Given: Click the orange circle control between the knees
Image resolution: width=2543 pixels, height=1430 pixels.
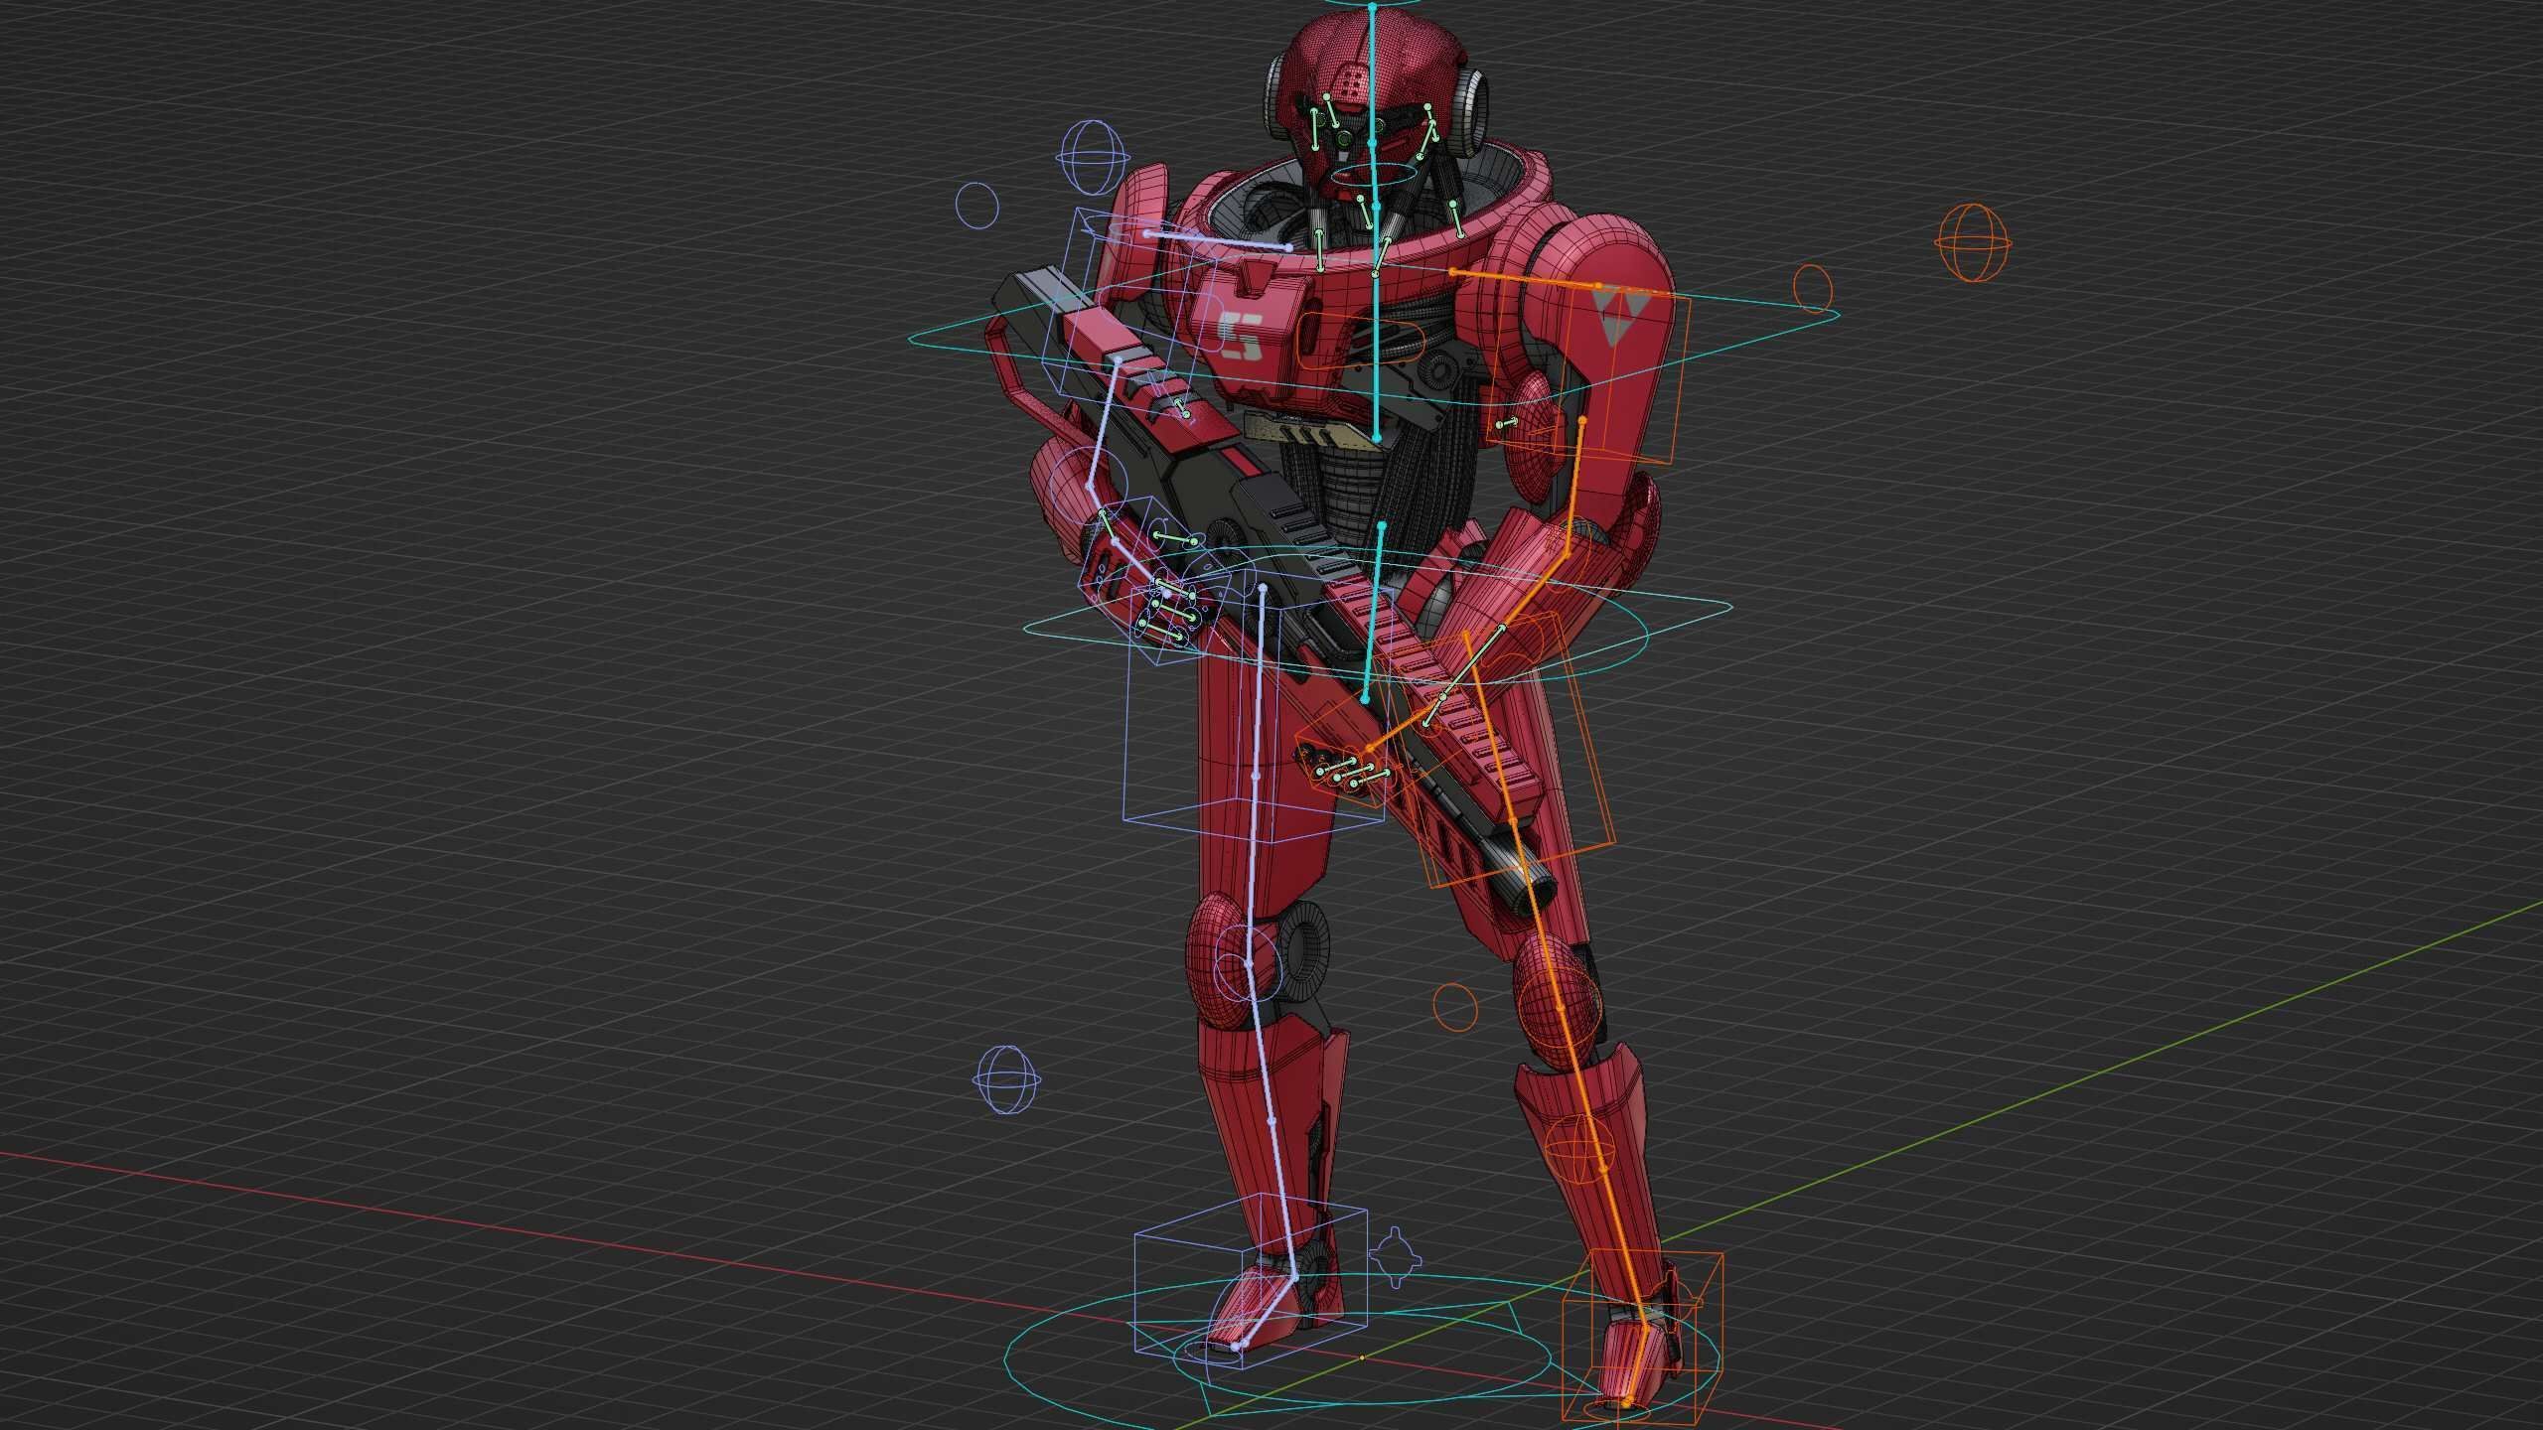Looking at the screenshot, I should pyautogui.click(x=1455, y=1008).
